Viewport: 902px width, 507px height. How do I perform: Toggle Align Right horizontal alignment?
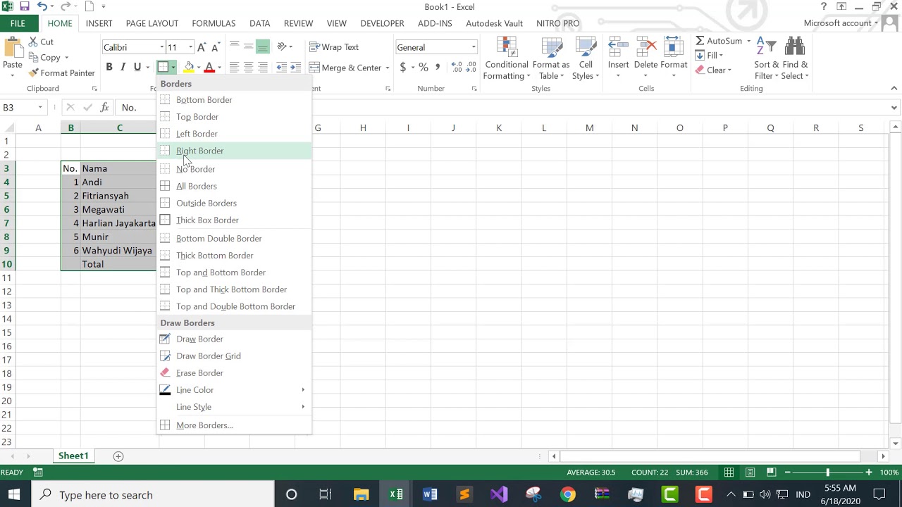263,68
